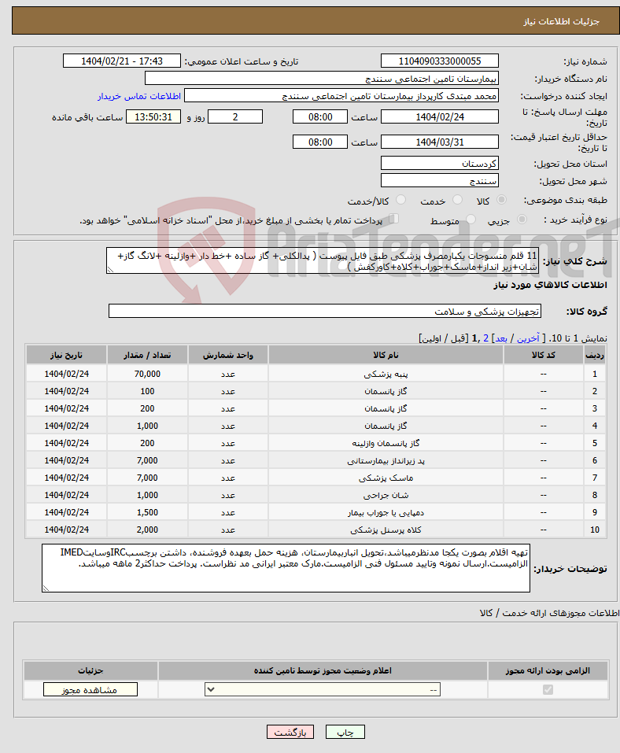This screenshot has height=753, width=620.
Task: Toggle the Islamic treasury payment checkbox
Action: 394,219
